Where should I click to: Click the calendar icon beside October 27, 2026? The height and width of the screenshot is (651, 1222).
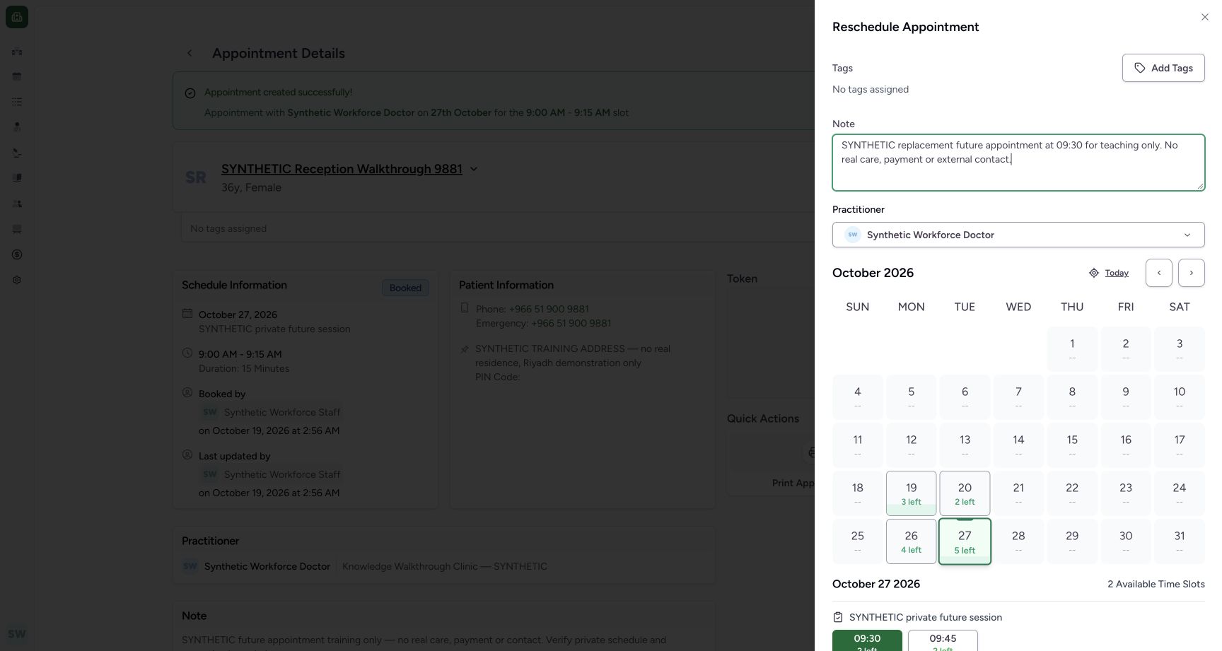187,313
